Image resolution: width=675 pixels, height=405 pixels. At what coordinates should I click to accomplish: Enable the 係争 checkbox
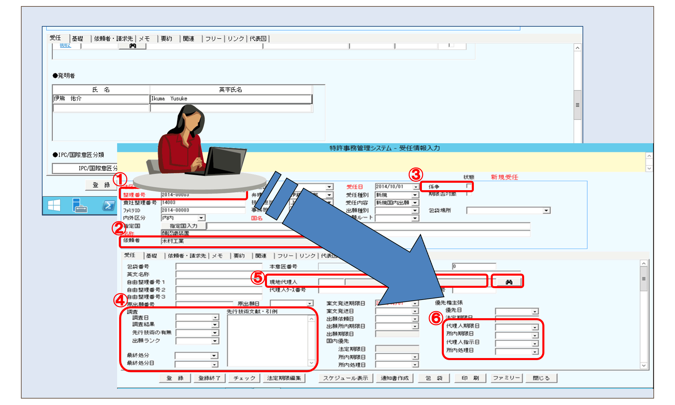[x=468, y=186]
